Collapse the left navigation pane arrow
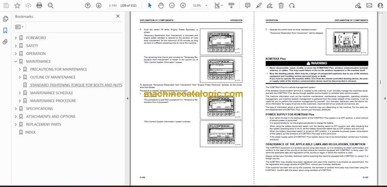This screenshot has width=387, height=187. click(x=128, y=98)
